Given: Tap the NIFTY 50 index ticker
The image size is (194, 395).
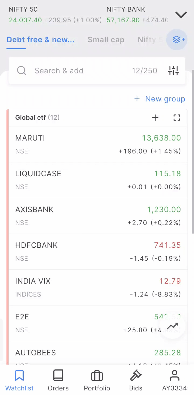Looking at the screenshot, I should pos(55,15).
